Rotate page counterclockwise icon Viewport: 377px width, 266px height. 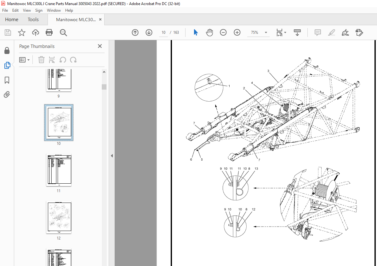point(63,60)
